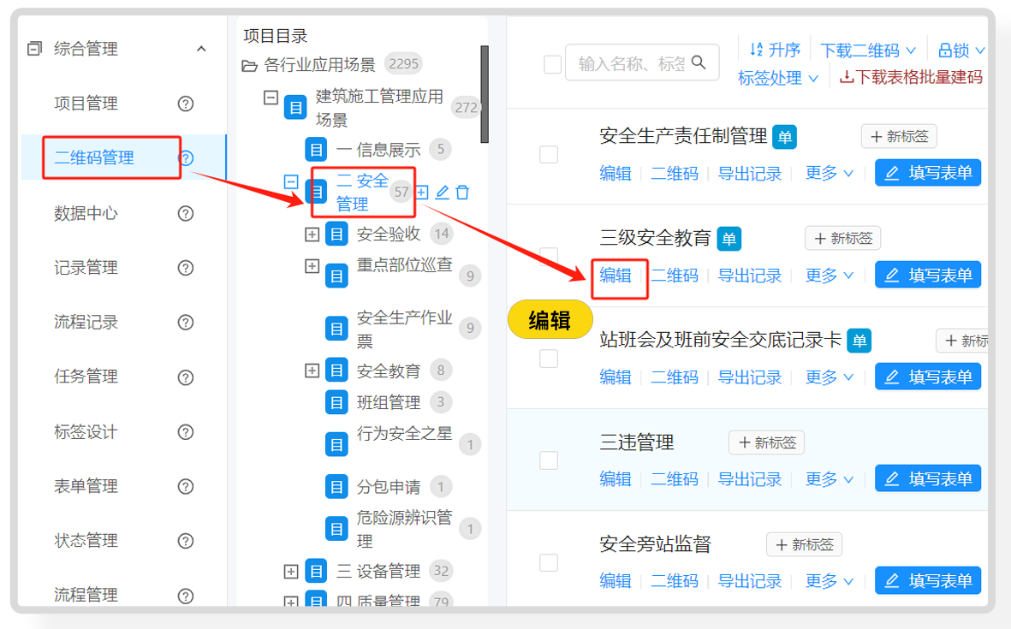1011x629 pixels.
Task: Click 编辑 link for 三级安全教育
Action: [616, 276]
